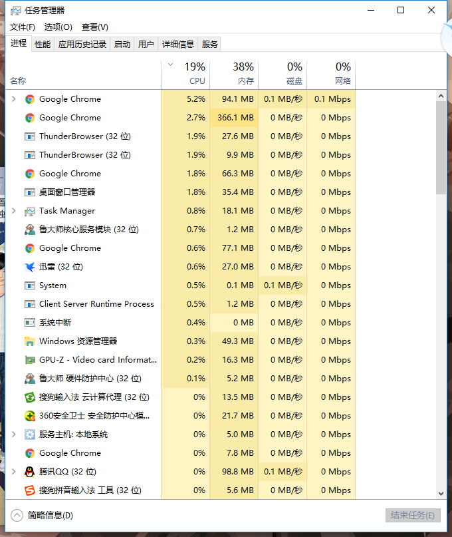
Task: Sort by the 38% 内存 column header
Action: (x=234, y=75)
